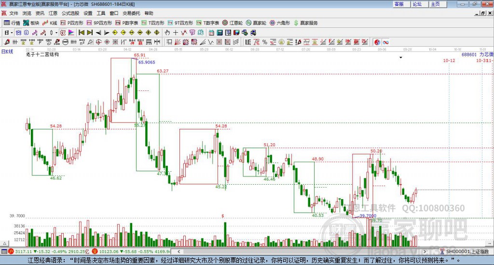This screenshot has width=494, height=265.
Task: Click the bottom scrollbar right arrow
Action: point(425,252)
